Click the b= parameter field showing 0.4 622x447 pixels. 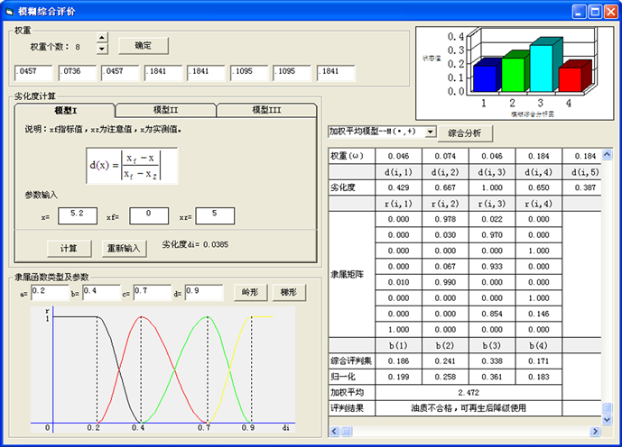pyautogui.click(x=101, y=292)
